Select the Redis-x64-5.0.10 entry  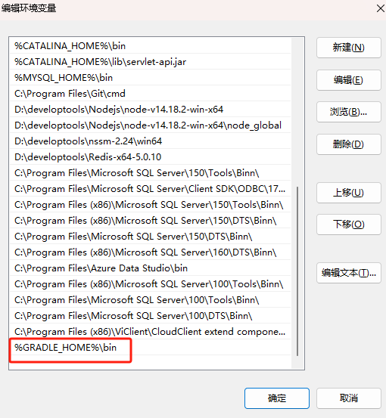151,157
